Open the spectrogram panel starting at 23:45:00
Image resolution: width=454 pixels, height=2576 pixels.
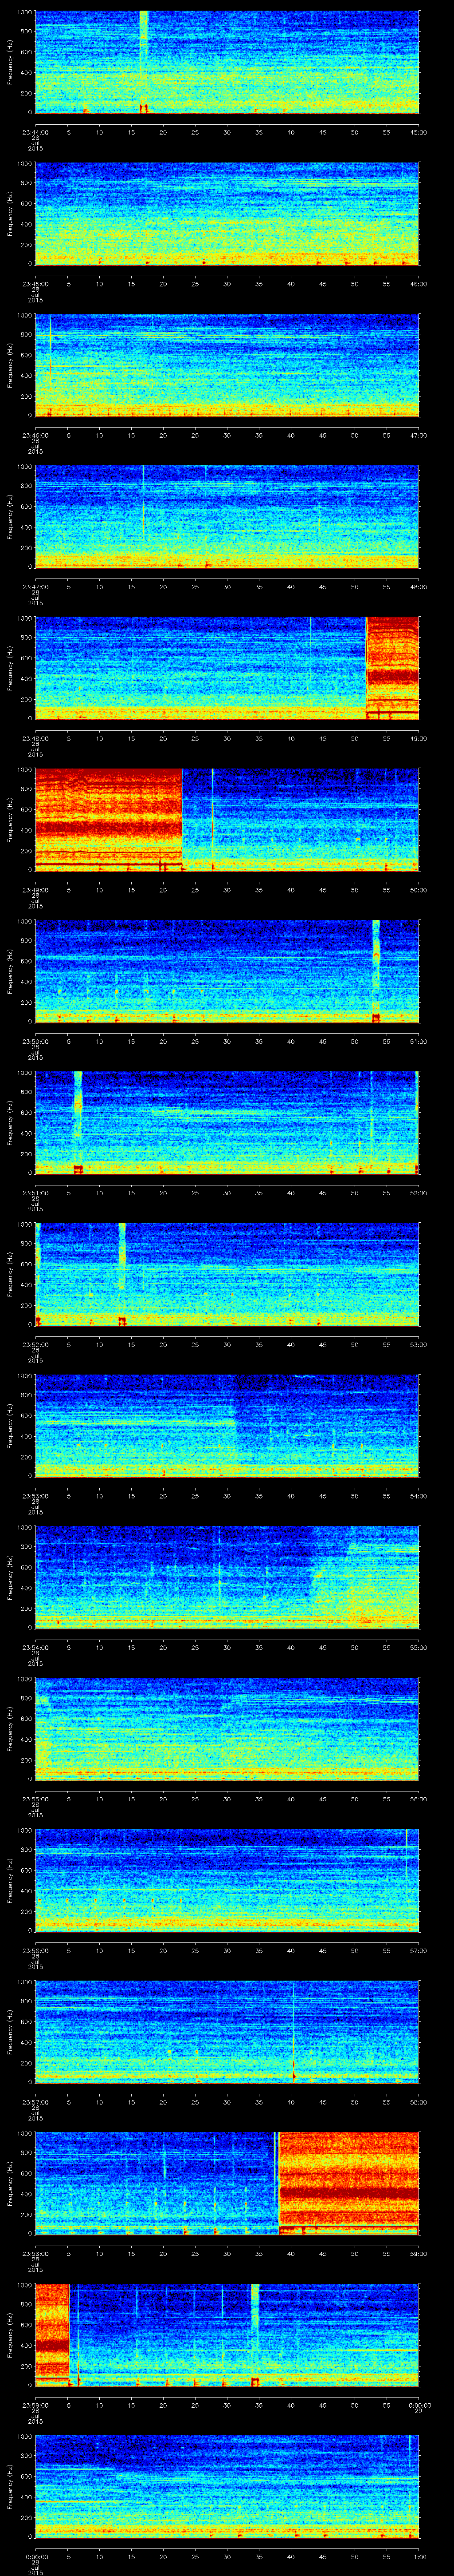tap(227, 213)
